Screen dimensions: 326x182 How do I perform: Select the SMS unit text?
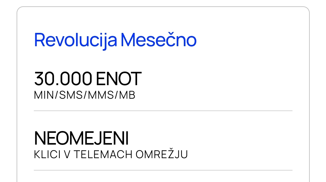71,95
